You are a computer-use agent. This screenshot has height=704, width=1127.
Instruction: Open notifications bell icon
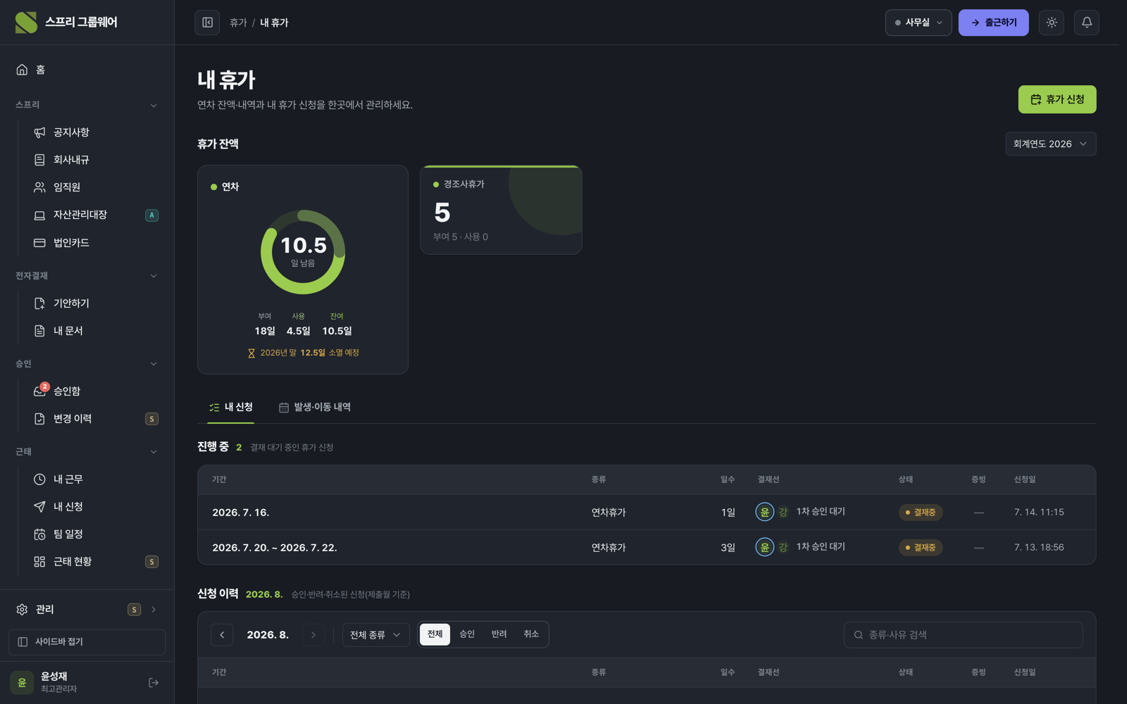(x=1087, y=23)
